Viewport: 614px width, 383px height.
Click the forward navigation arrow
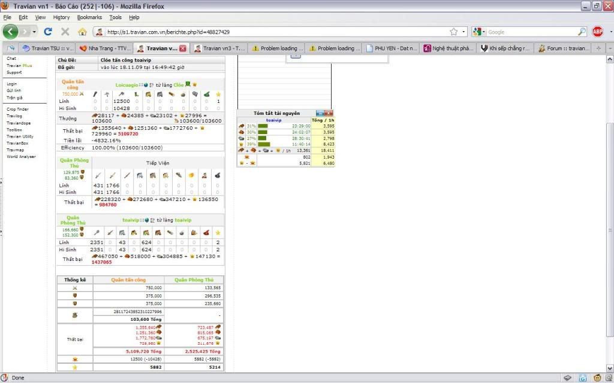[x=25, y=32]
